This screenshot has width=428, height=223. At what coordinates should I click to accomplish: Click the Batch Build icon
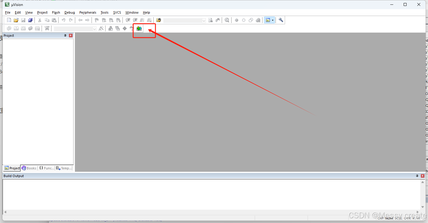pos(30,28)
